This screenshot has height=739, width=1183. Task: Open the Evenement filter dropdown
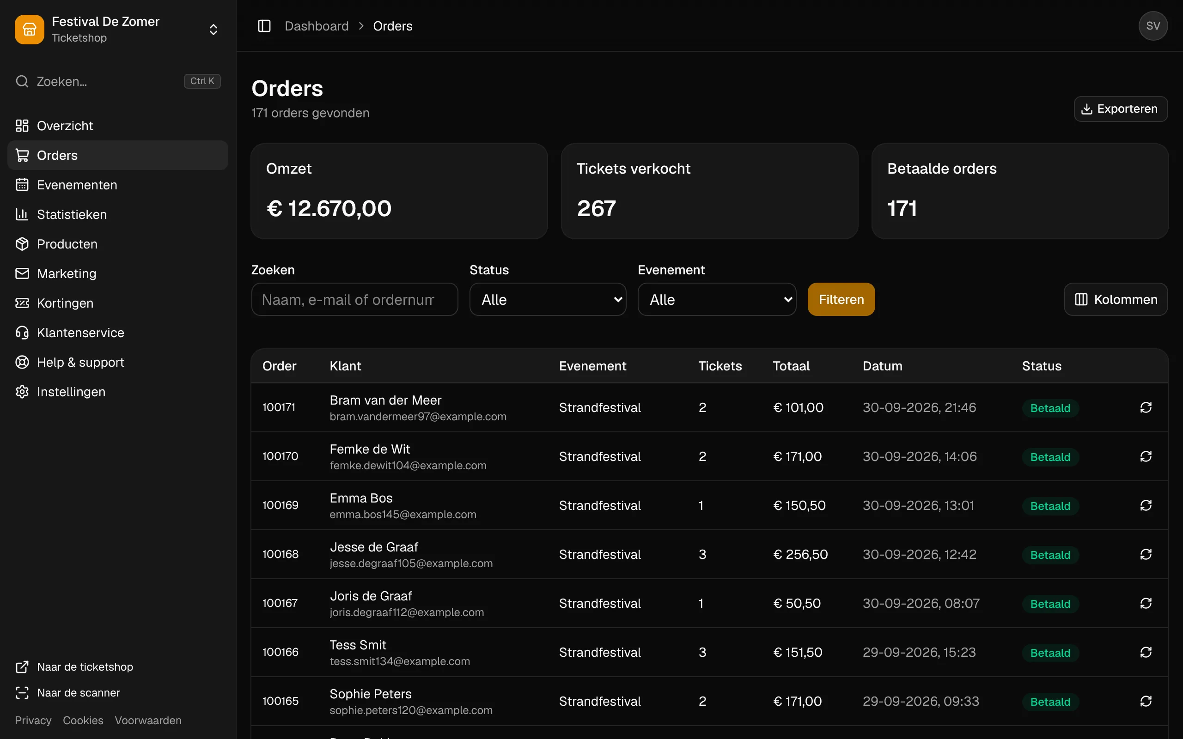tap(717, 299)
